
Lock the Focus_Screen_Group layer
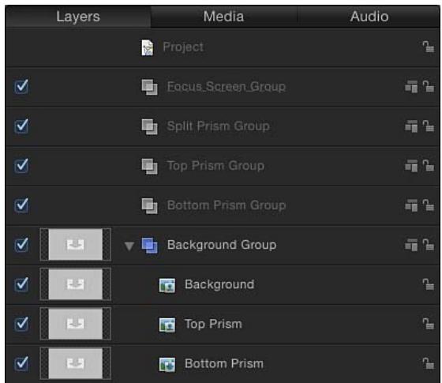(x=428, y=86)
